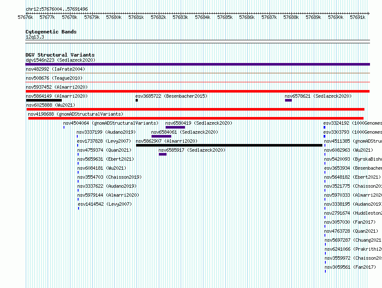Click nsv3057030 (Fan2017) label

350,222
